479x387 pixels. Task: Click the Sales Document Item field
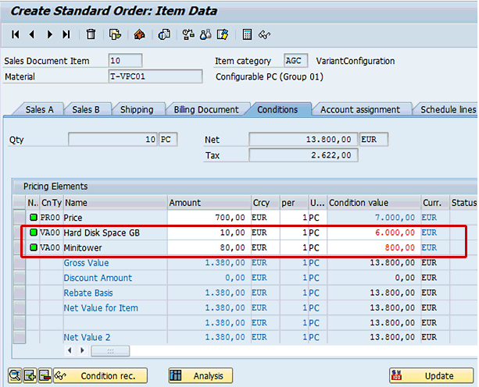coord(125,61)
